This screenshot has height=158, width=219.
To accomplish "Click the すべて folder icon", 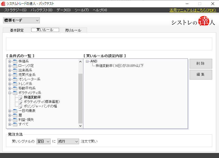I will [15, 124].
